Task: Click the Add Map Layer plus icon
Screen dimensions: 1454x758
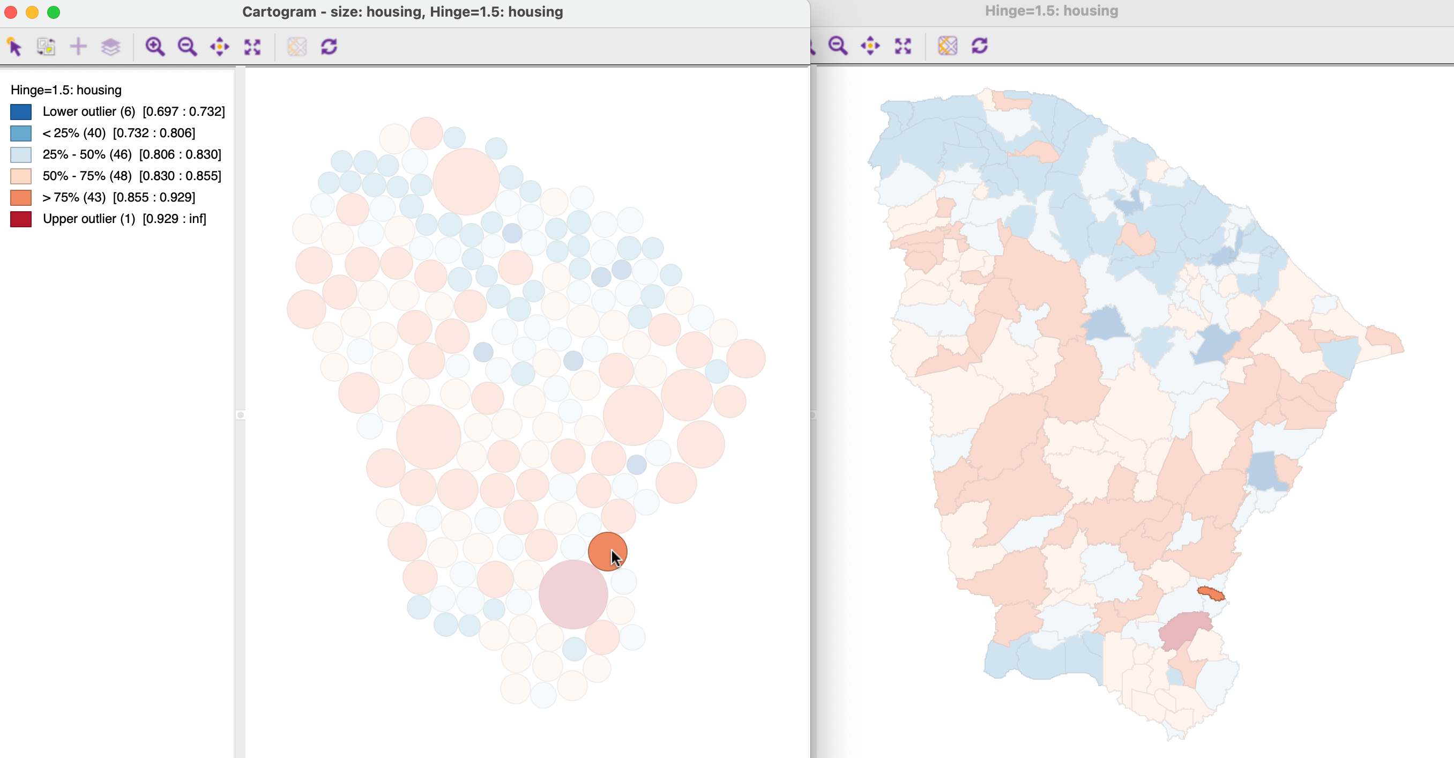Action: click(x=78, y=46)
